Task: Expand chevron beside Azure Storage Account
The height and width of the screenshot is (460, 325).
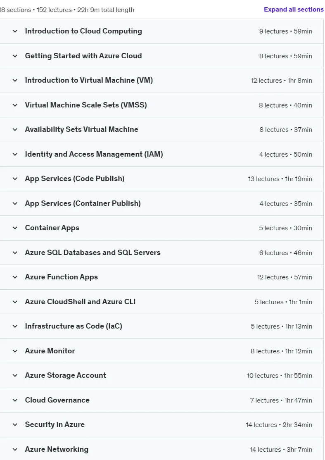Action: [x=15, y=375]
